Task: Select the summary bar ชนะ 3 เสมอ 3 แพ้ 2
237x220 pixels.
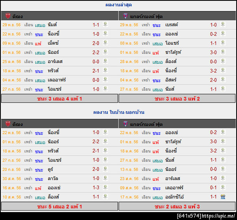Action: coord(177,99)
